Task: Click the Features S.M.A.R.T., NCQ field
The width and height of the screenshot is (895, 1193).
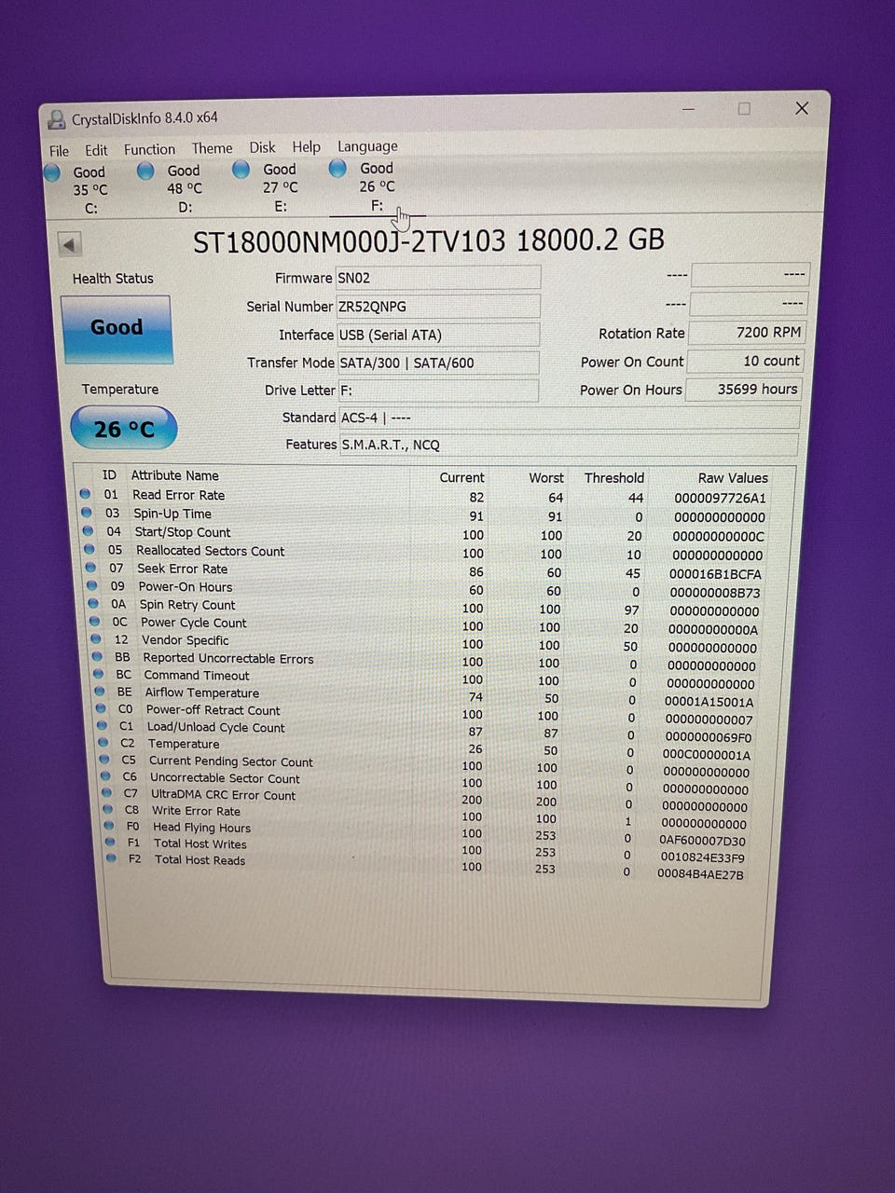Action: [569, 445]
